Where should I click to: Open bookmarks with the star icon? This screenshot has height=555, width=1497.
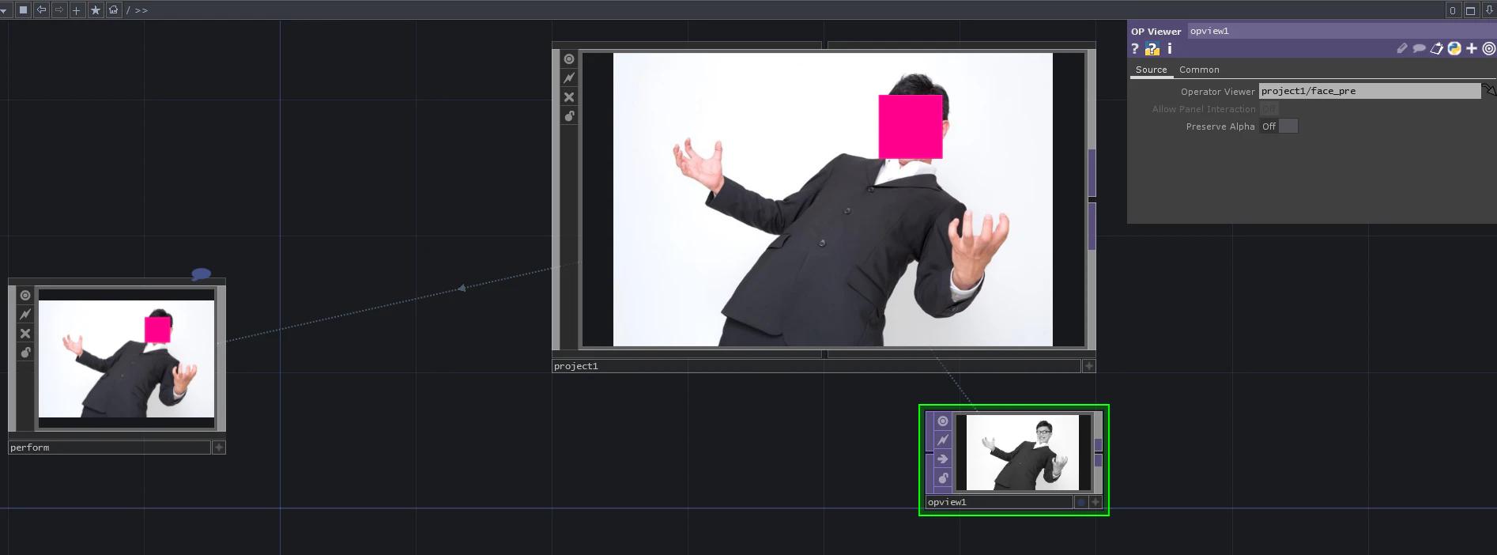(x=96, y=10)
